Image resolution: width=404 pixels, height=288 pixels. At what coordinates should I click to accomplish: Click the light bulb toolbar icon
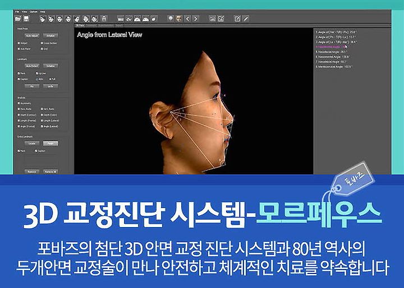tap(171, 18)
